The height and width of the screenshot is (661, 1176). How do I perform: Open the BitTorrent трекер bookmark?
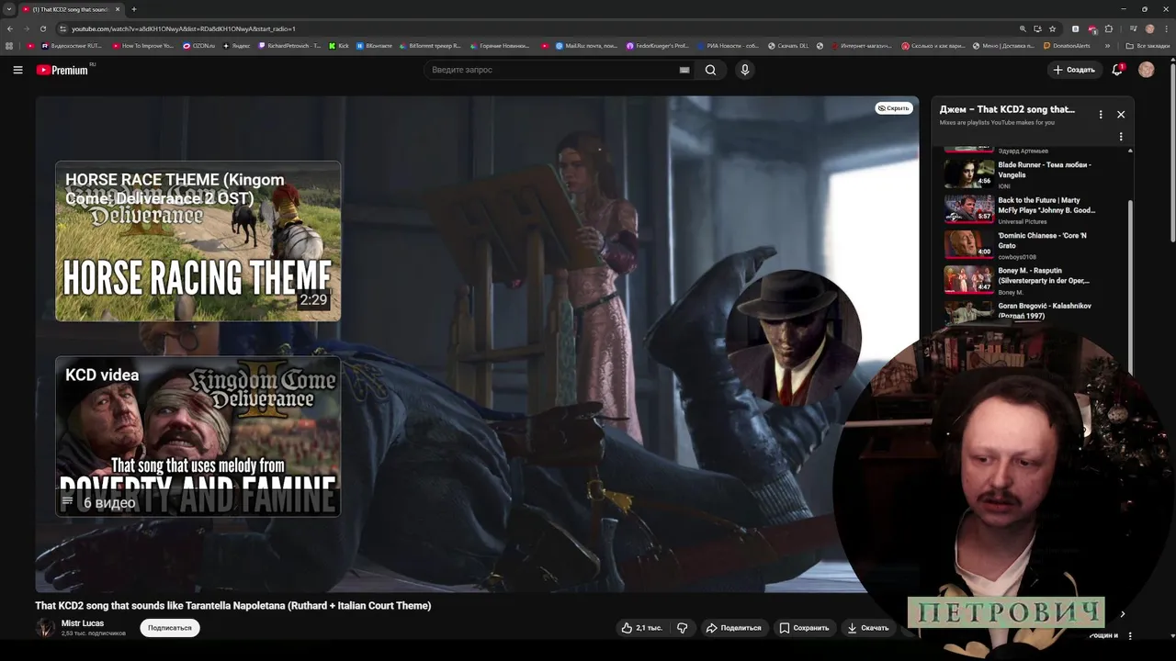(x=430, y=46)
